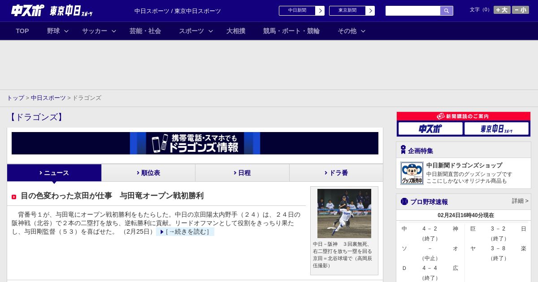This screenshot has width=538, height=282.
Task: Click the 02月24日16時40分現在 timestamp
Action: pos(466,215)
